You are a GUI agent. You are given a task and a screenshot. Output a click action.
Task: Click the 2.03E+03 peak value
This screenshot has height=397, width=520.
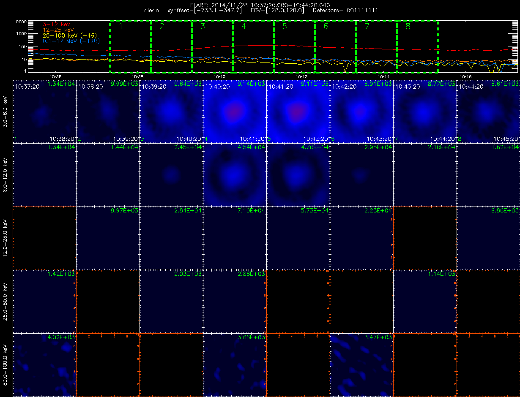(188, 274)
